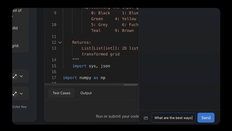
Task: Click the 'Run or submit your code' message
Action: click(x=117, y=116)
